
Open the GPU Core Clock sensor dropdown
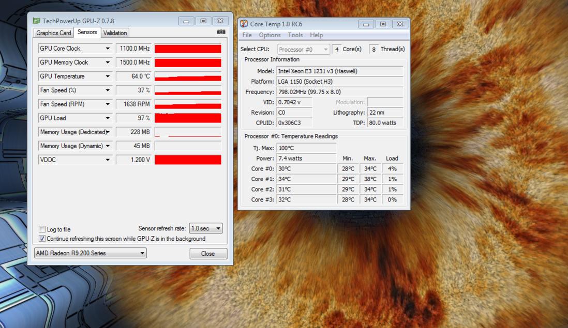pyautogui.click(x=108, y=49)
